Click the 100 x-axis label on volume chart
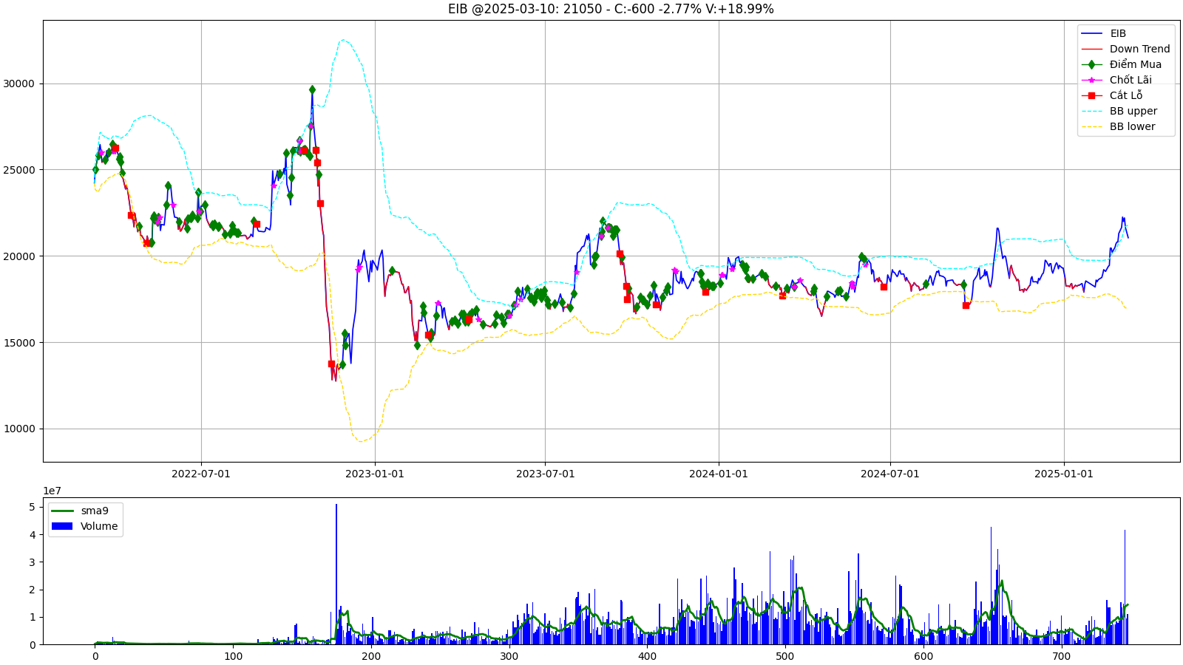The image size is (1183, 665). 233,656
